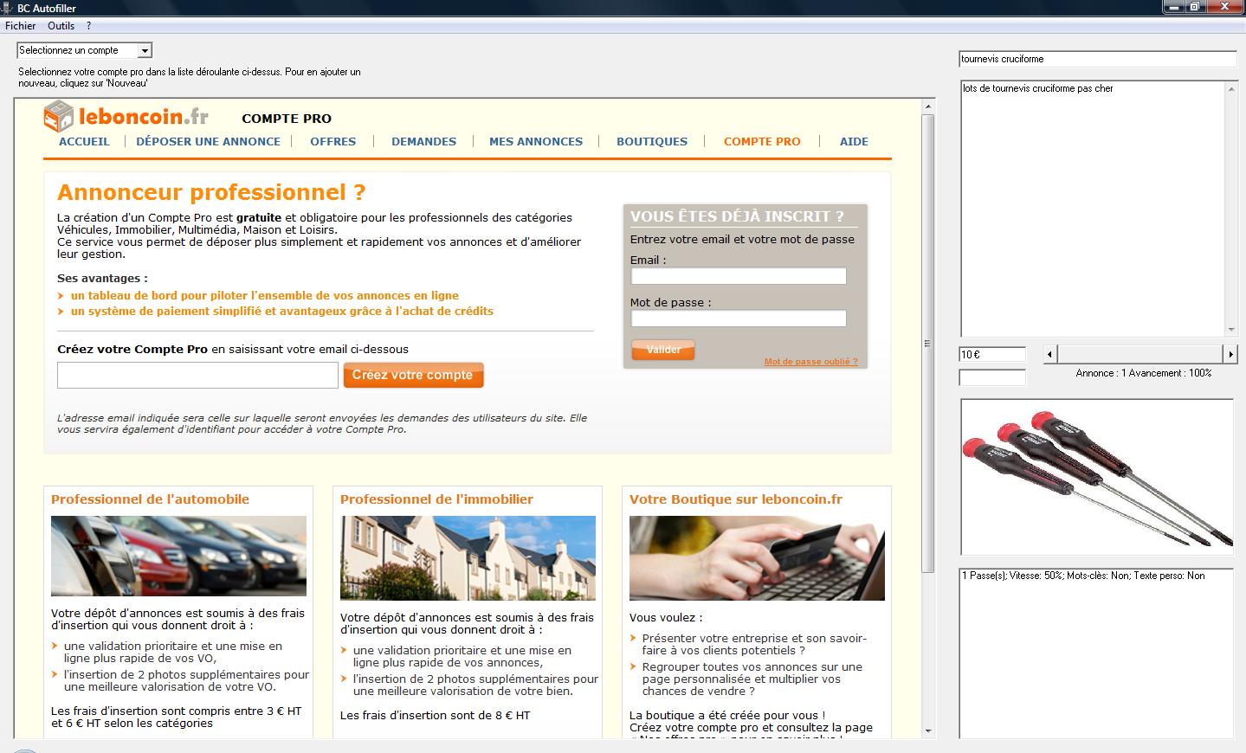Screen dimensions: 1246x753
Task: Click 'un tableau de bord pour piloter' advantage
Action: coord(265,295)
